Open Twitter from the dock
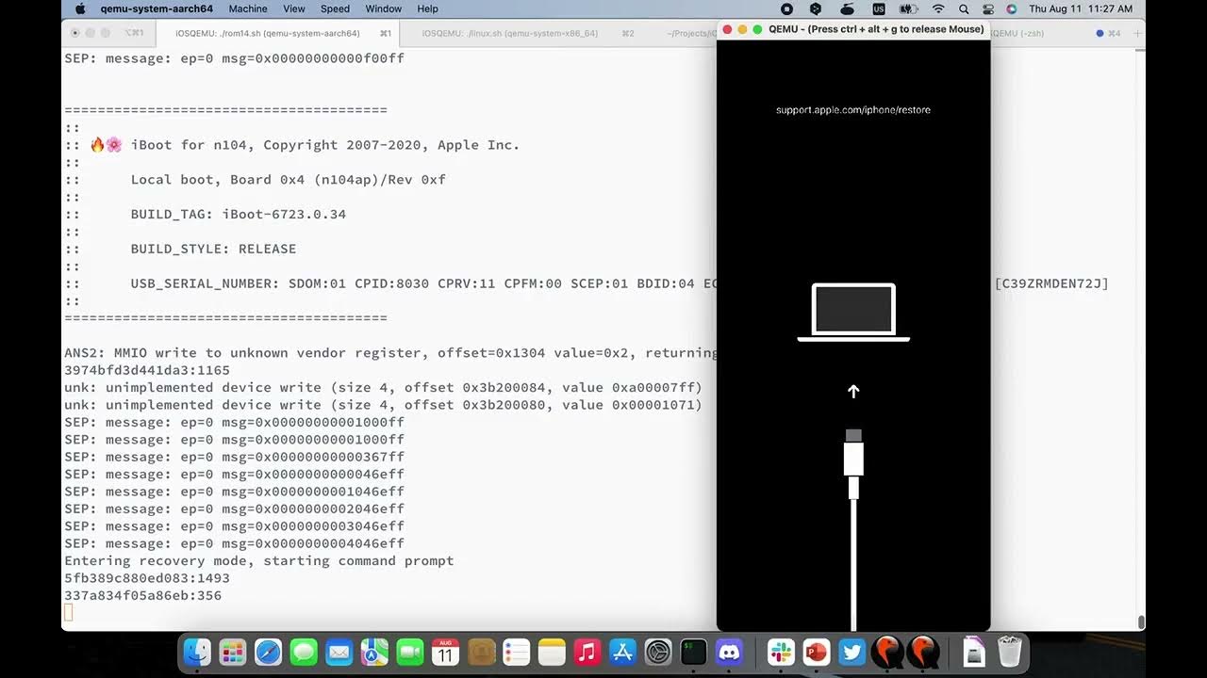Screen dimensions: 1207x678 [x=852, y=652]
